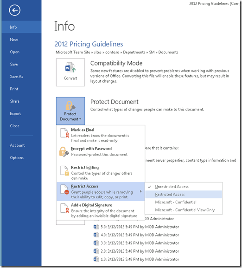Select Encrypt with Password menu title
This screenshot has height=268, width=242.
point(91,149)
